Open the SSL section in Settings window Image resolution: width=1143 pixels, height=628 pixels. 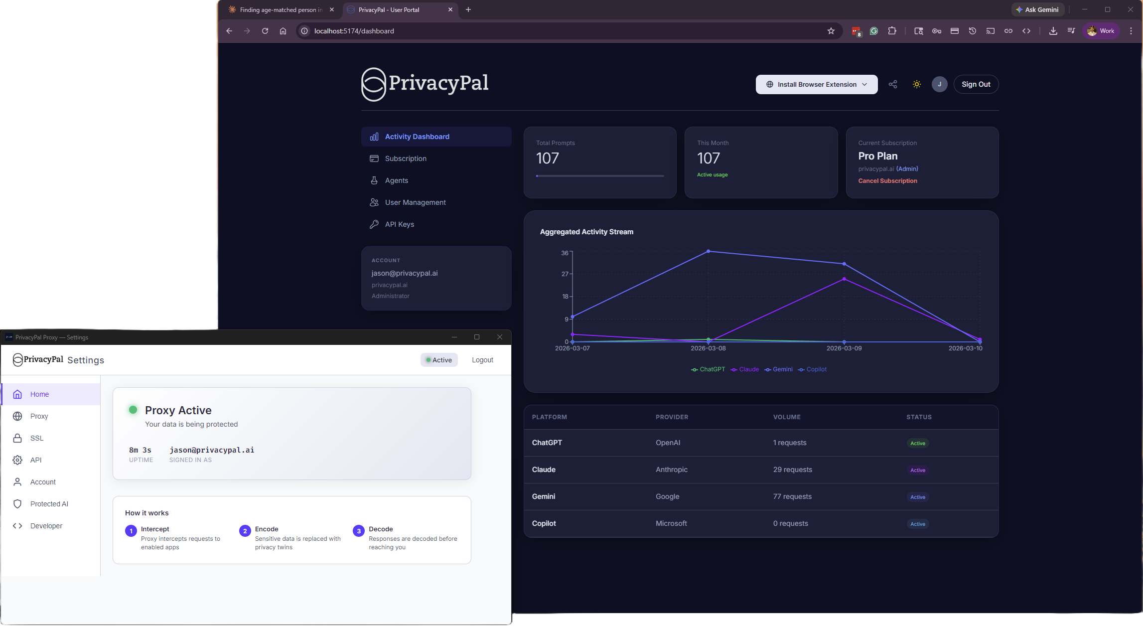point(51,438)
